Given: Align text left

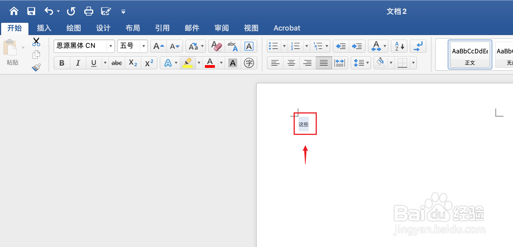Looking at the screenshot, I should [275, 63].
